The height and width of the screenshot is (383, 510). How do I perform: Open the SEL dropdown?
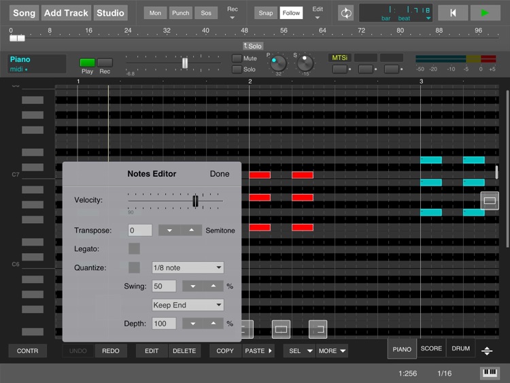coord(299,351)
